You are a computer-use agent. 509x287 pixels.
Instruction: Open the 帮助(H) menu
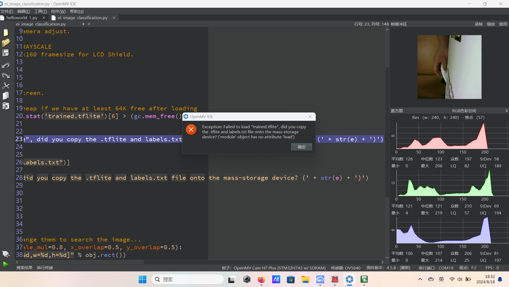coord(77,11)
